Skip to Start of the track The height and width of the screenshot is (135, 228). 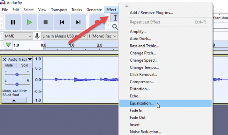pos(62,22)
